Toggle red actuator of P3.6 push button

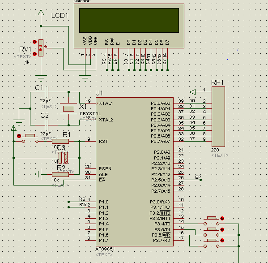(x=222, y=241)
